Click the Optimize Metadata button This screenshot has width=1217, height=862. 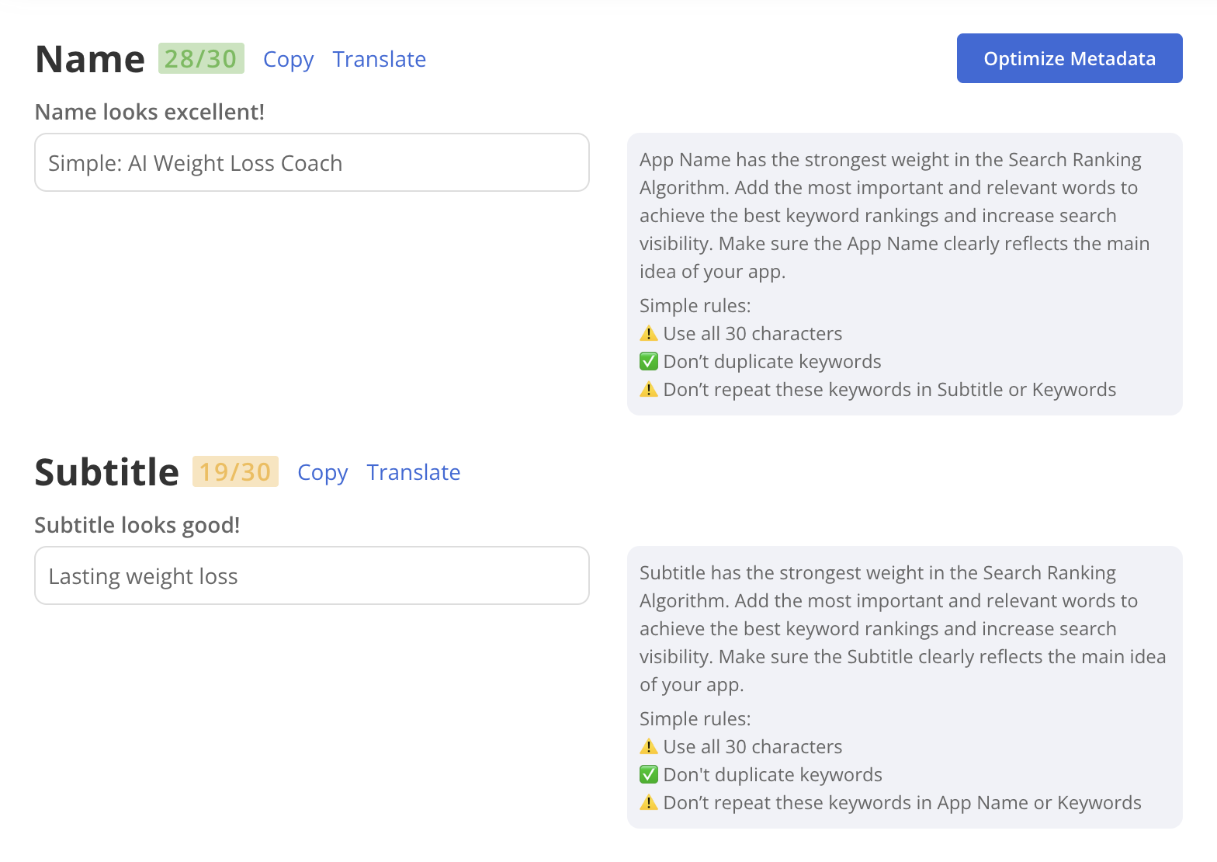(x=1069, y=58)
